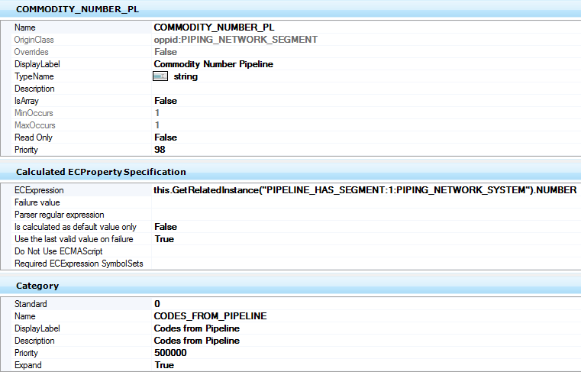Click the Standard label in Category section
Viewport: 581px width, 372px height.
point(31,304)
